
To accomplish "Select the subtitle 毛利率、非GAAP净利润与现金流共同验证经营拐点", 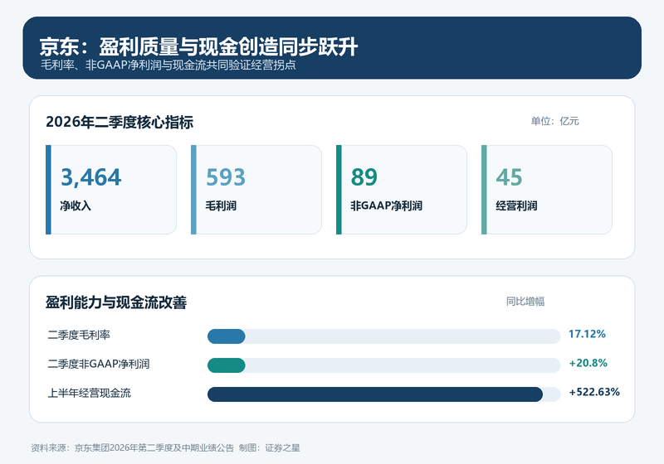I will tap(168, 65).
